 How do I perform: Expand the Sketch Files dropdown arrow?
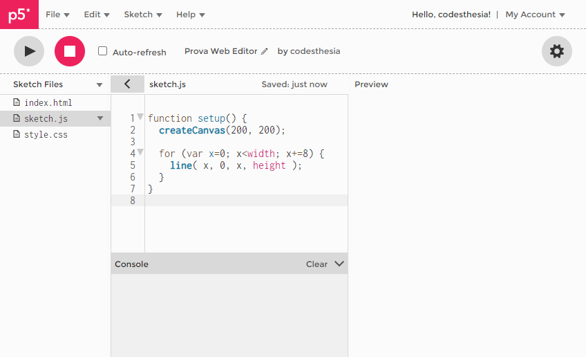[100, 85]
